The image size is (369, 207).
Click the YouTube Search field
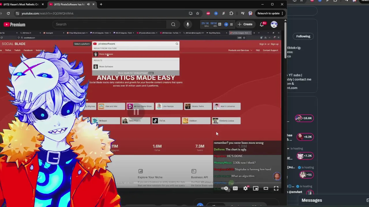tap(110, 24)
